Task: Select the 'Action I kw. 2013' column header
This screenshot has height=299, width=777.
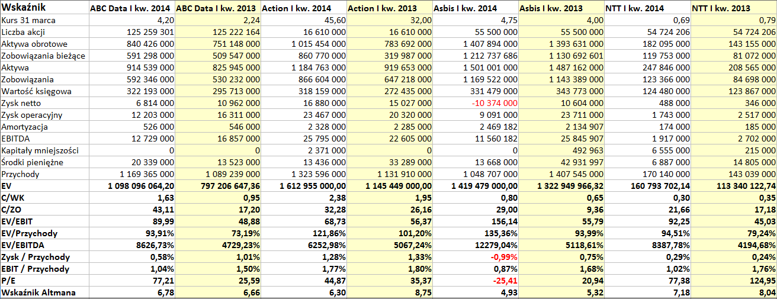Action: [389, 8]
